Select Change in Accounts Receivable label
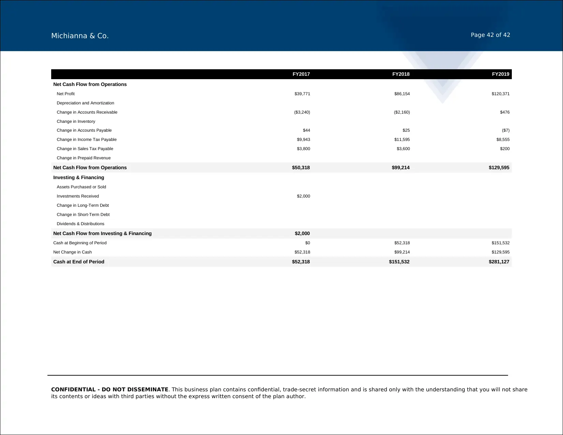Image resolution: width=563 pixels, height=435 pixels. click(x=87, y=112)
